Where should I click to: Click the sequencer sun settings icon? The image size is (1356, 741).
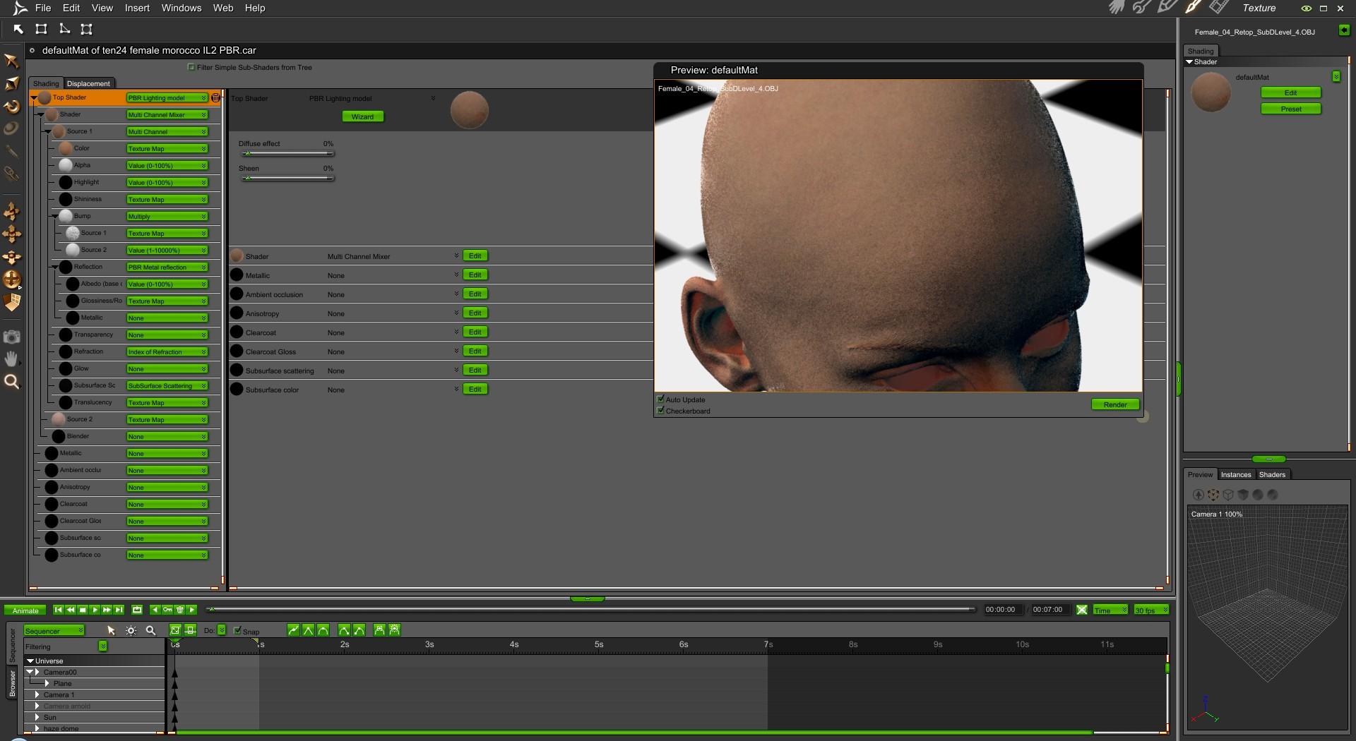tap(131, 630)
